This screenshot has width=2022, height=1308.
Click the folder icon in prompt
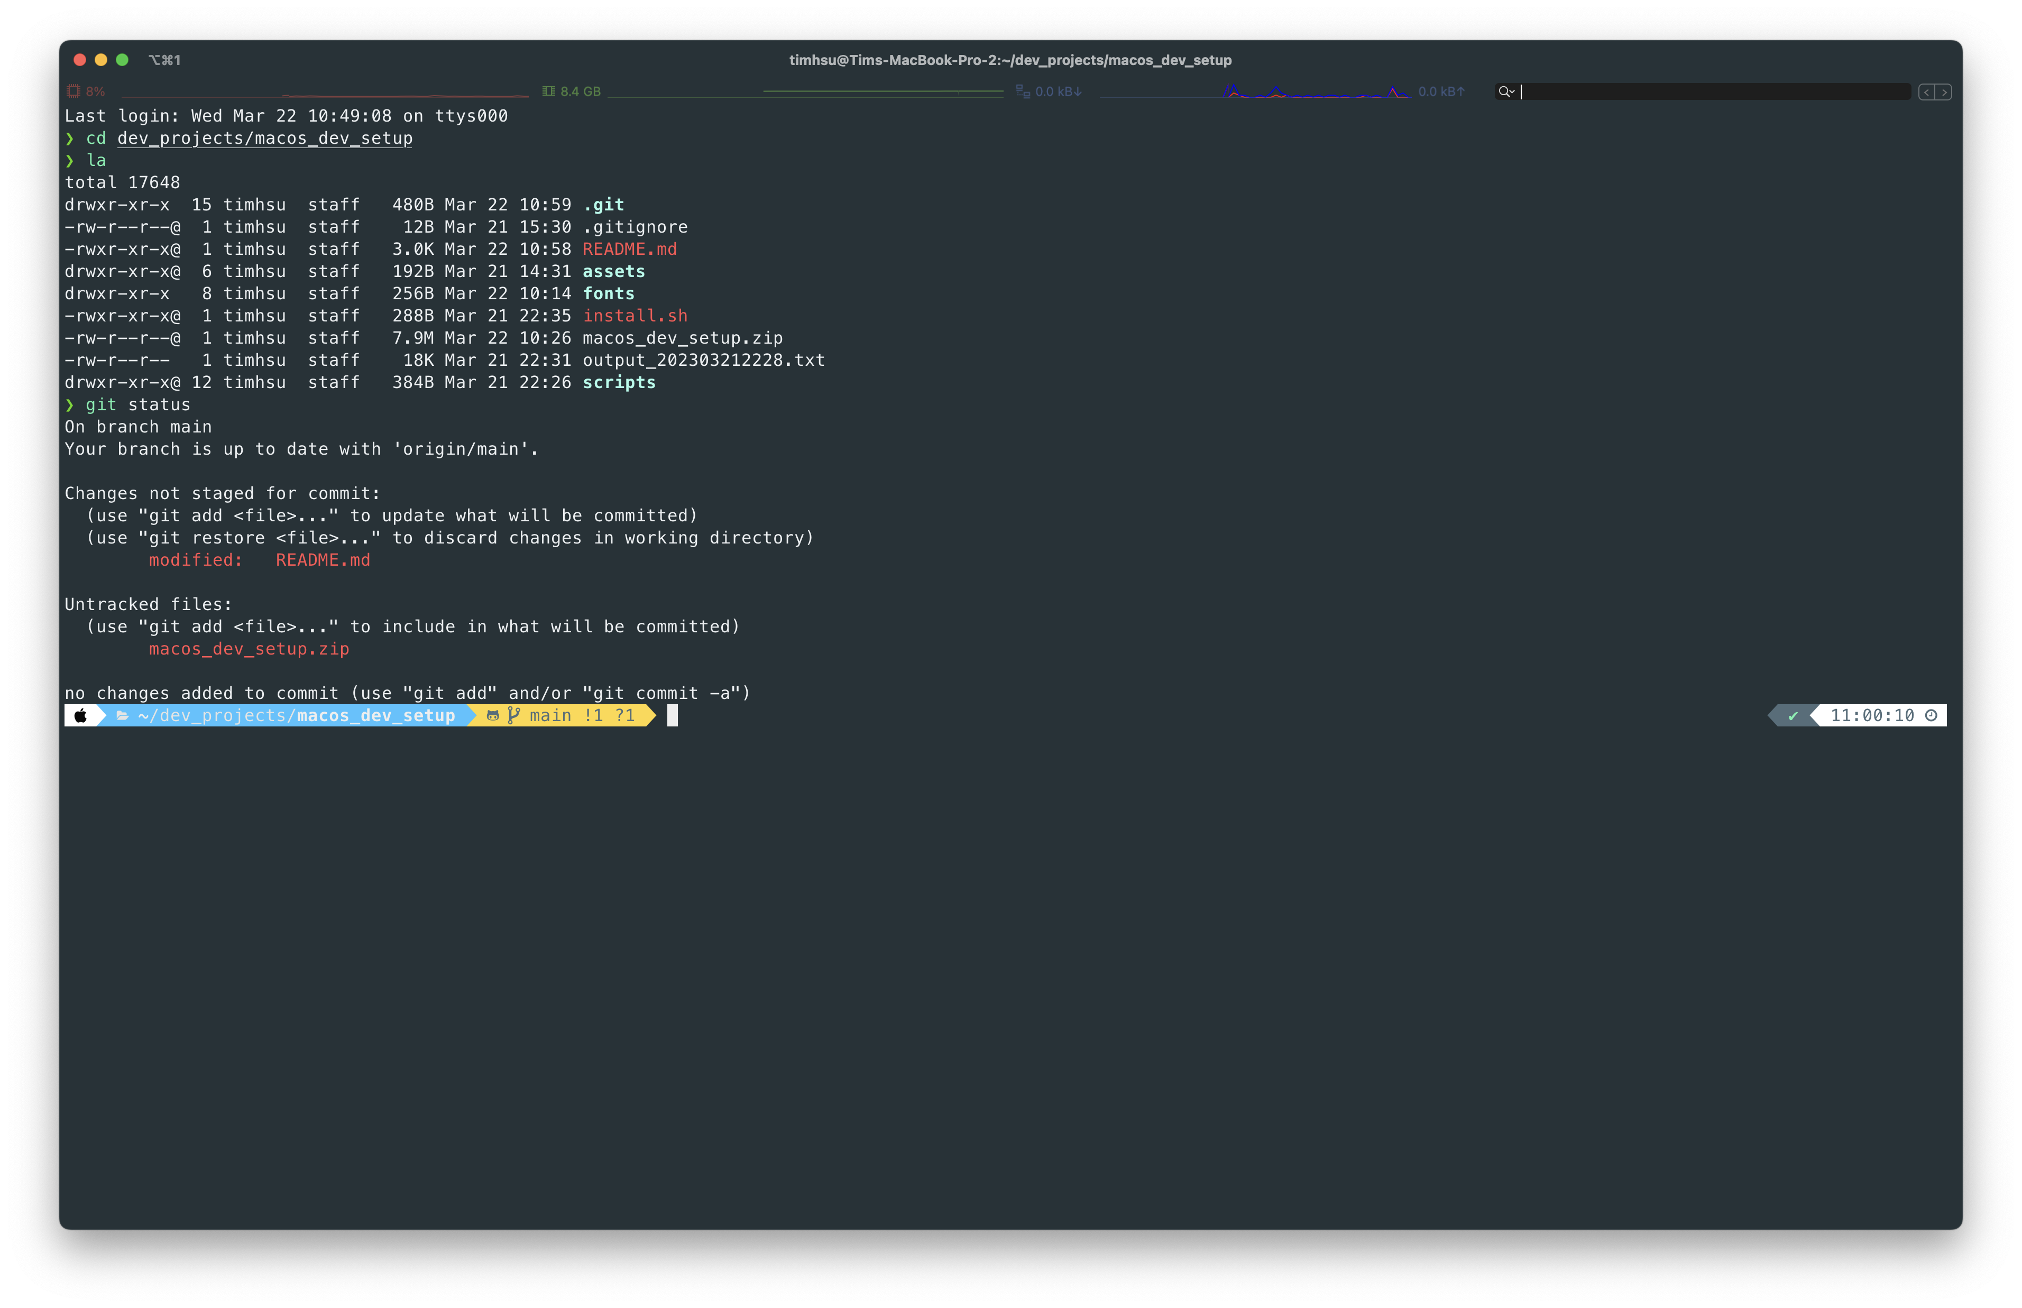[122, 716]
